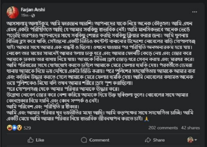Open Farjan Arshi's profile picture
The image size is (207, 147).
[x=12, y=13]
